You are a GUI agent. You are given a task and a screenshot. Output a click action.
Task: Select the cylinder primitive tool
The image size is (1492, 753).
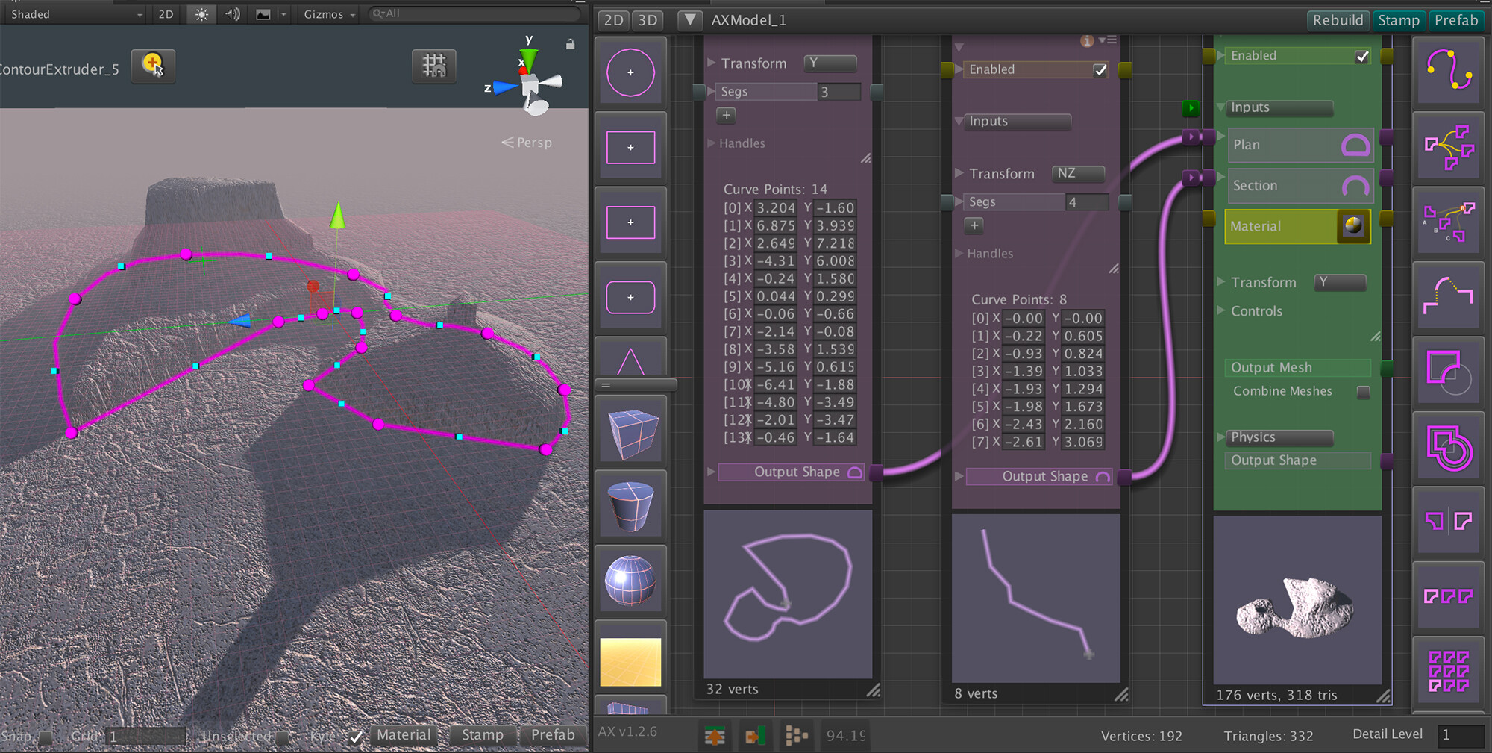coord(630,505)
